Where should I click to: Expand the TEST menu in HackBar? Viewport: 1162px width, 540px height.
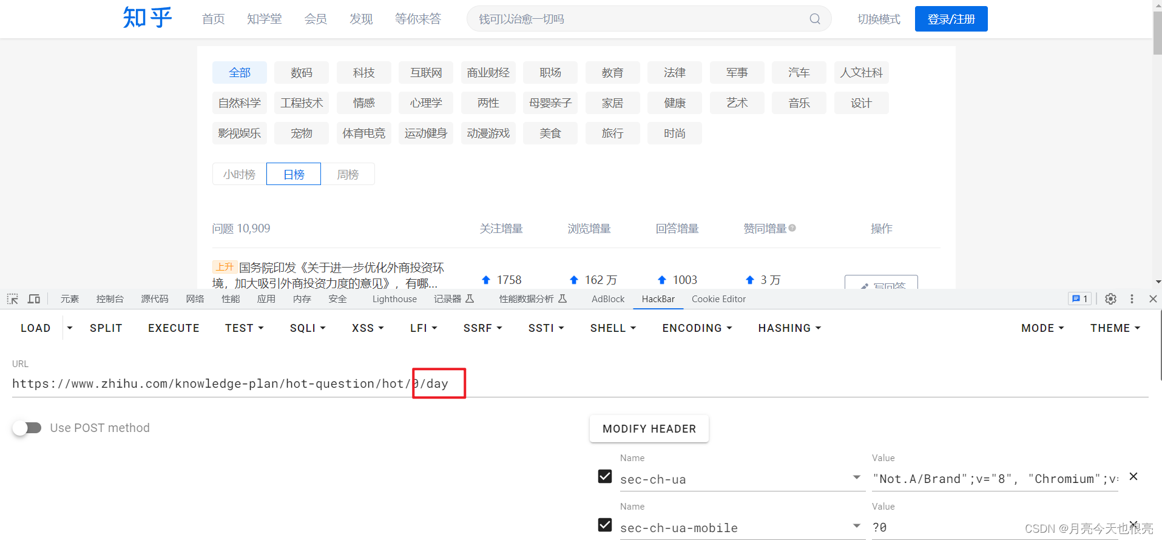[x=244, y=328]
